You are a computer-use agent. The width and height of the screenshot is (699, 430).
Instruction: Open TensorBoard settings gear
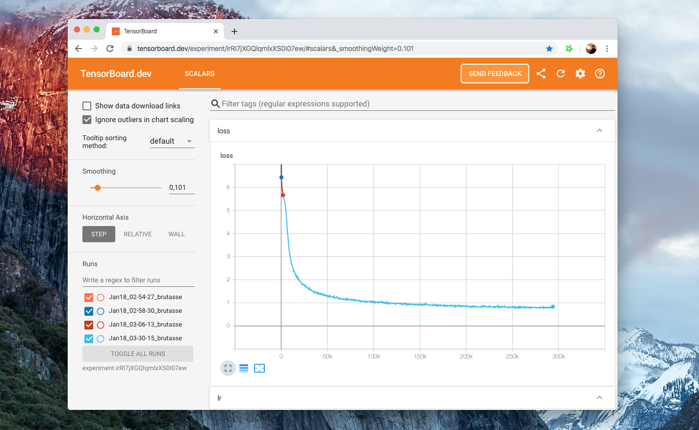580,74
